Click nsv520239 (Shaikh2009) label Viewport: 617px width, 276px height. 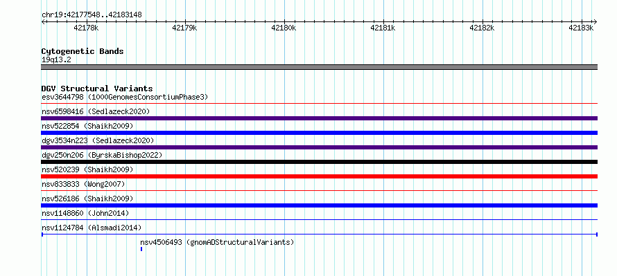click(87, 169)
